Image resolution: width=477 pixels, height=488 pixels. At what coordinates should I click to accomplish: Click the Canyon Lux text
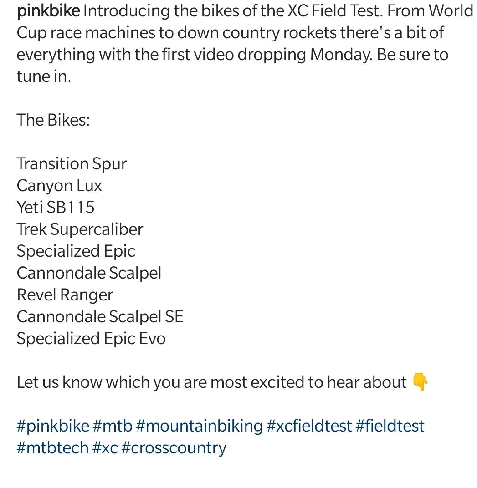click(59, 186)
